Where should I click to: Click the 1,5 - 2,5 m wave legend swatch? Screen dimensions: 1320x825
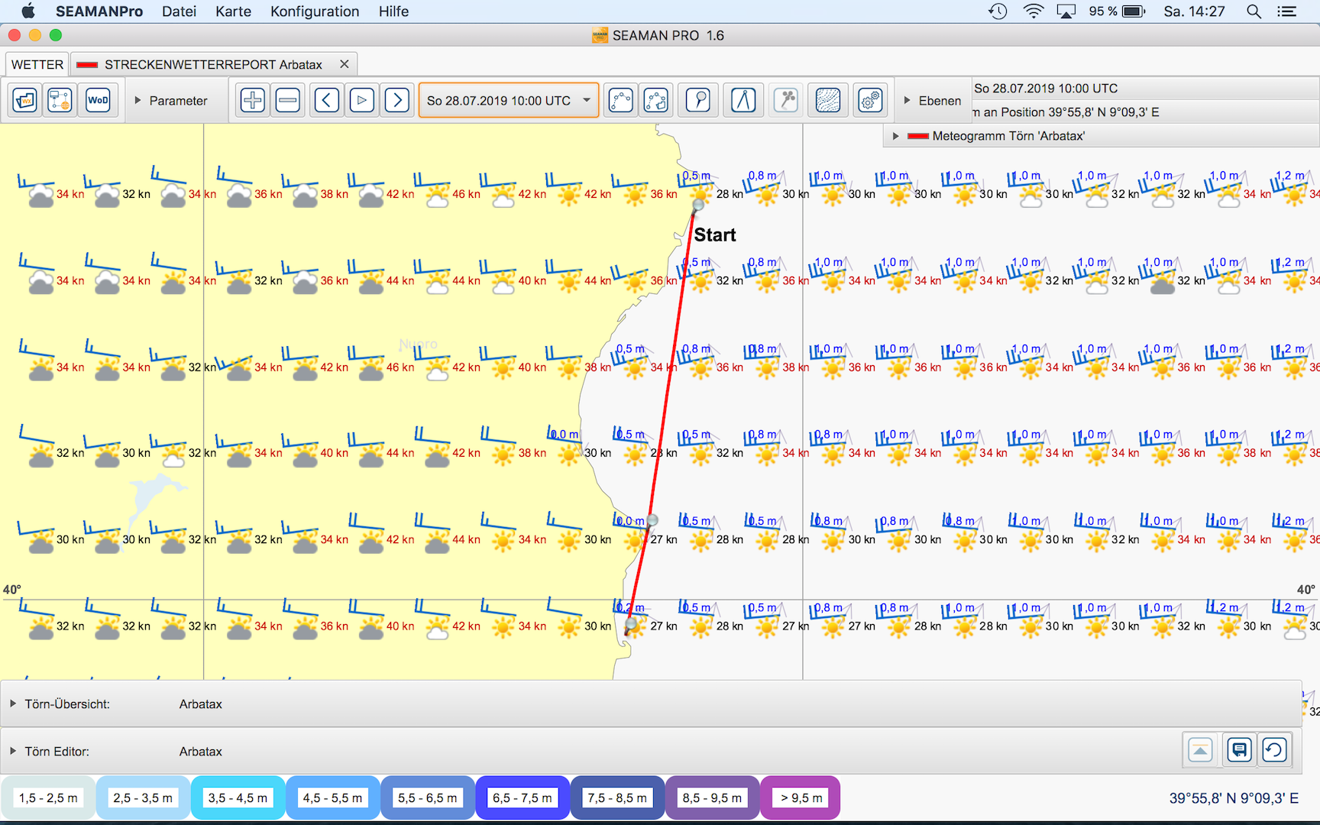coord(48,797)
